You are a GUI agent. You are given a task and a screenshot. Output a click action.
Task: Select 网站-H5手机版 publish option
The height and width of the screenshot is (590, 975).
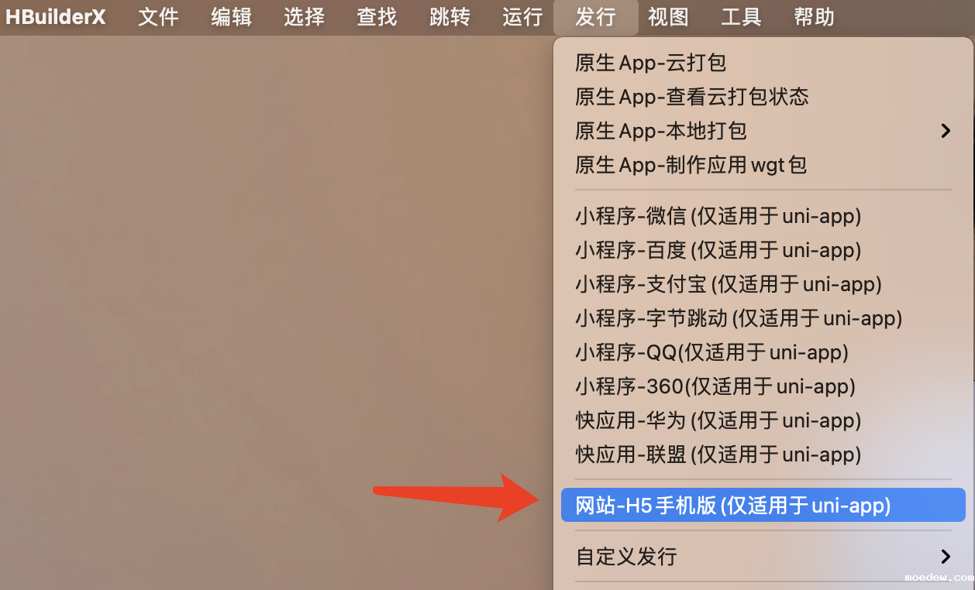point(763,505)
